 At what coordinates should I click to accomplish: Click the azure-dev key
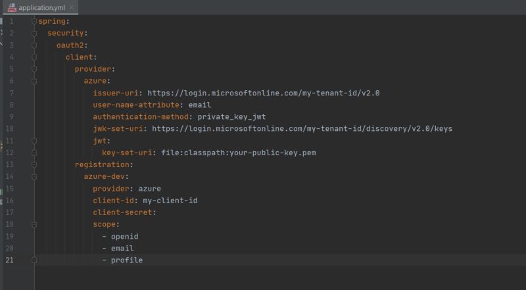(x=105, y=176)
